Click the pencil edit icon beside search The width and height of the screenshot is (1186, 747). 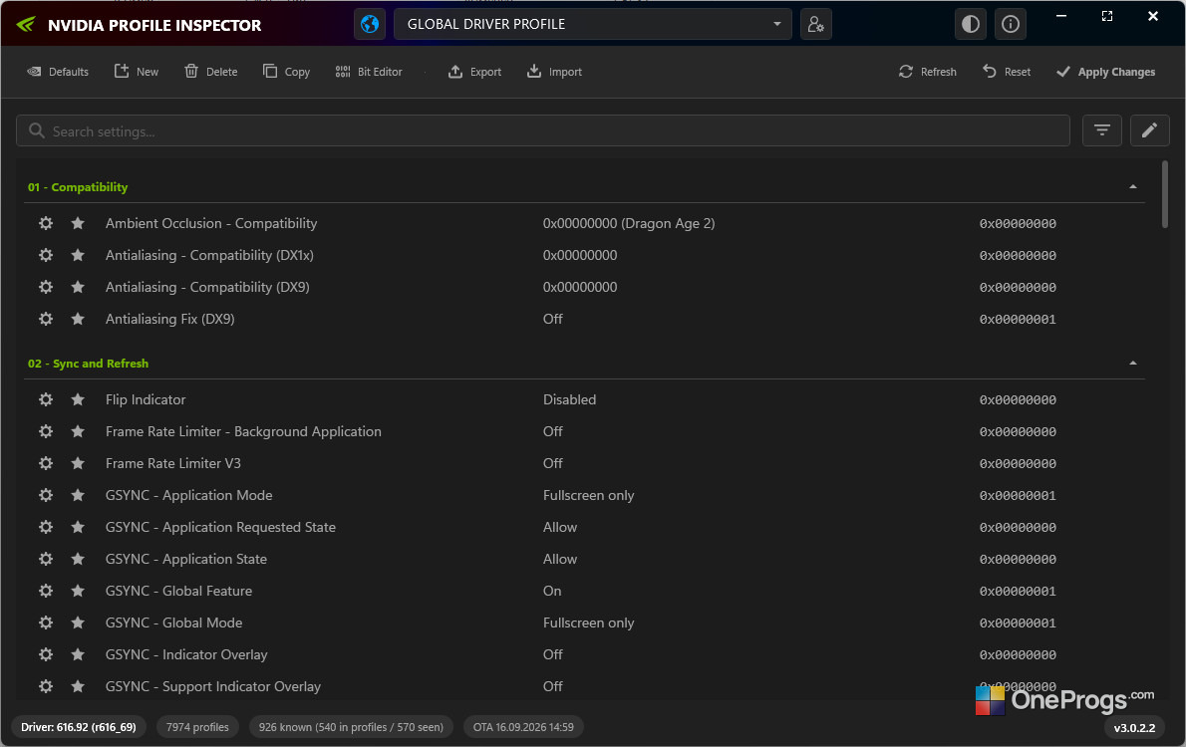click(1150, 130)
